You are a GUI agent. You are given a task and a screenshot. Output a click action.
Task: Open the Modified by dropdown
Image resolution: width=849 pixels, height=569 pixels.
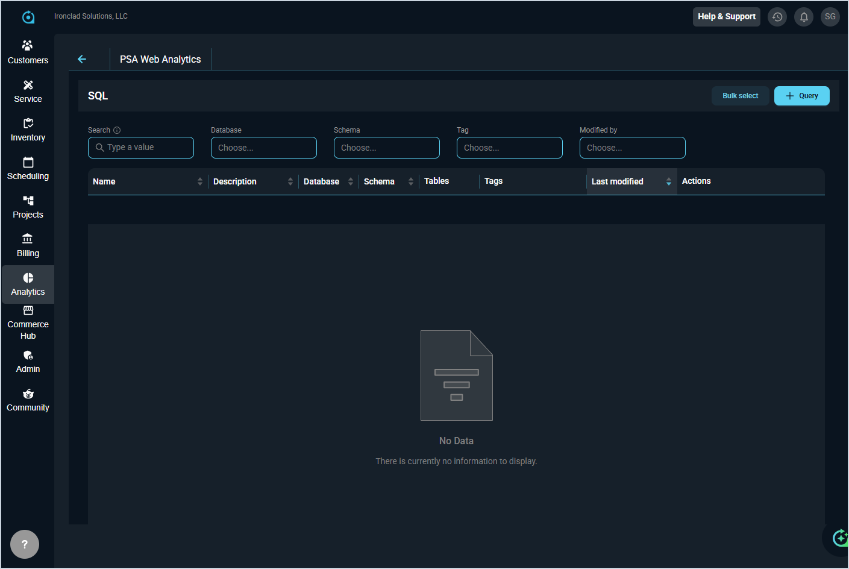632,148
